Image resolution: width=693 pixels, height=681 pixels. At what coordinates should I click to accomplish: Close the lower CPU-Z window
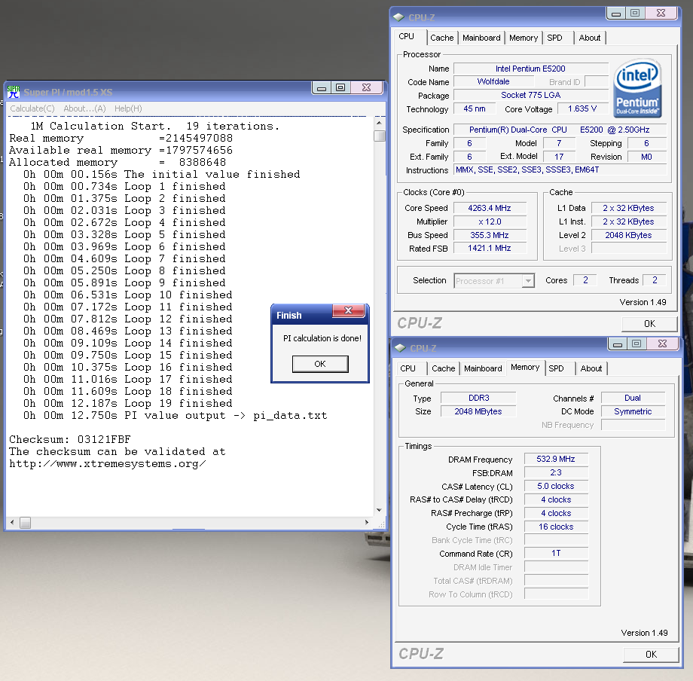pyautogui.click(x=662, y=344)
